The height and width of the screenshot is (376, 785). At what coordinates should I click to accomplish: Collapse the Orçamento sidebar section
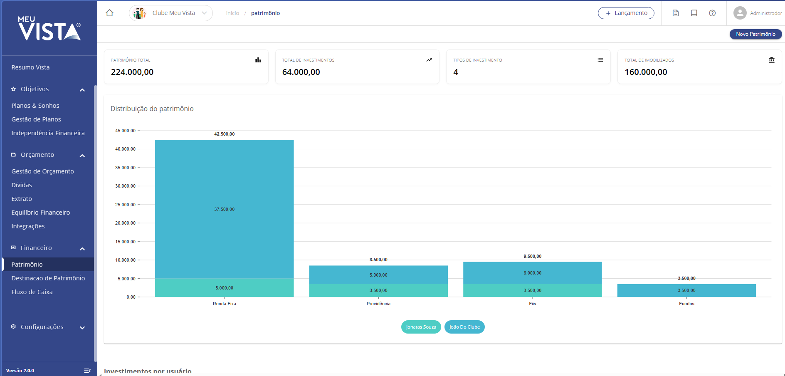tap(82, 155)
